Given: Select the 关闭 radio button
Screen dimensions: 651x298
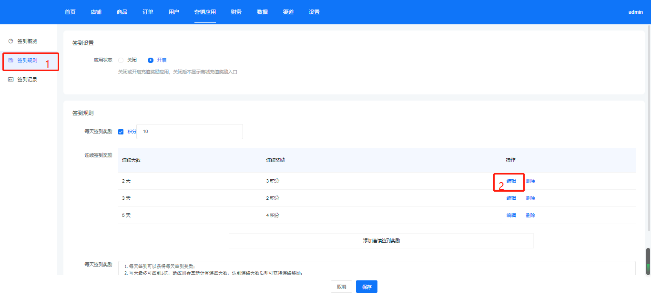Looking at the screenshot, I should click(x=121, y=60).
